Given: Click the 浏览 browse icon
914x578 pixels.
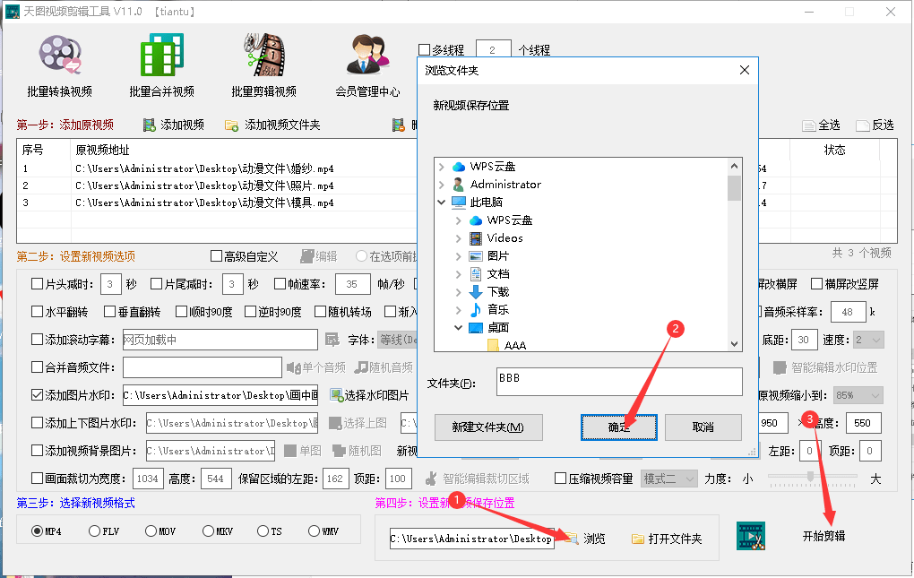Looking at the screenshot, I should point(572,539).
